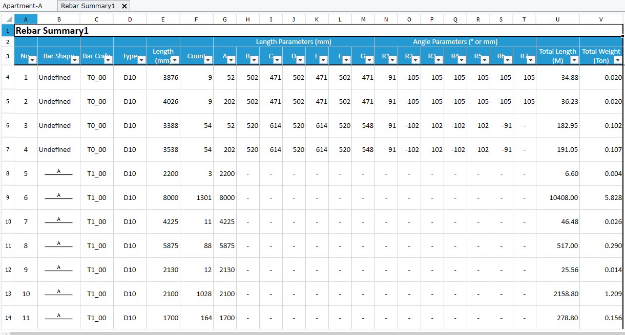Viewport: 625px width, 335px height.
Task: Open the R3 angle filter dropdown
Action: tap(439, 60)
